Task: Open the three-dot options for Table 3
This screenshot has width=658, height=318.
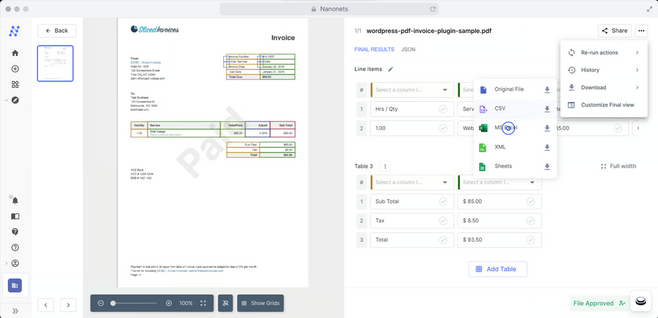Action: 386,166
